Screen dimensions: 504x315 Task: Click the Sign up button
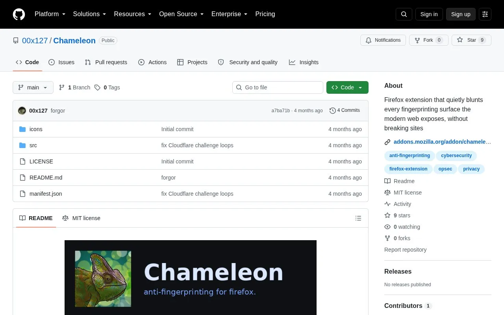point(461,14)
